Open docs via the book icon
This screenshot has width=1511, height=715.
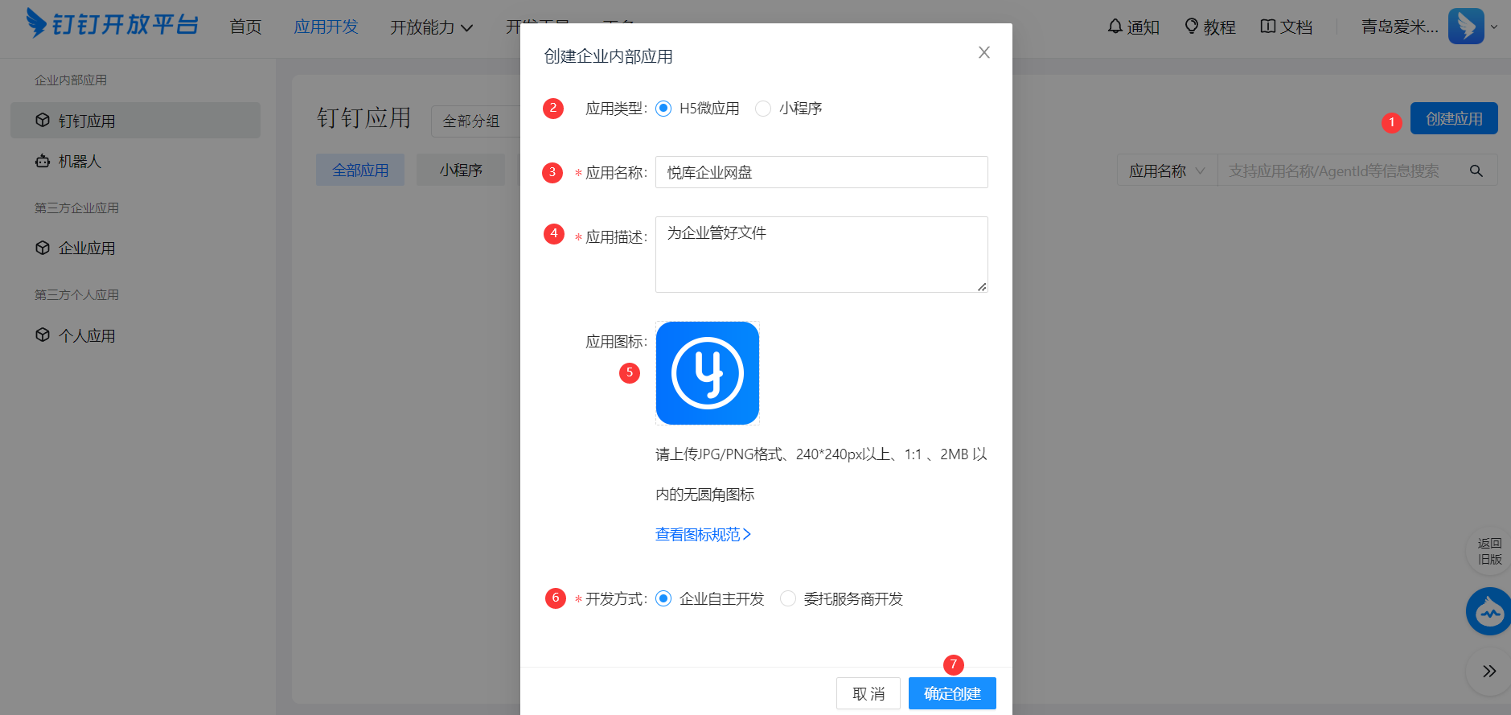tap(1267, 27)
